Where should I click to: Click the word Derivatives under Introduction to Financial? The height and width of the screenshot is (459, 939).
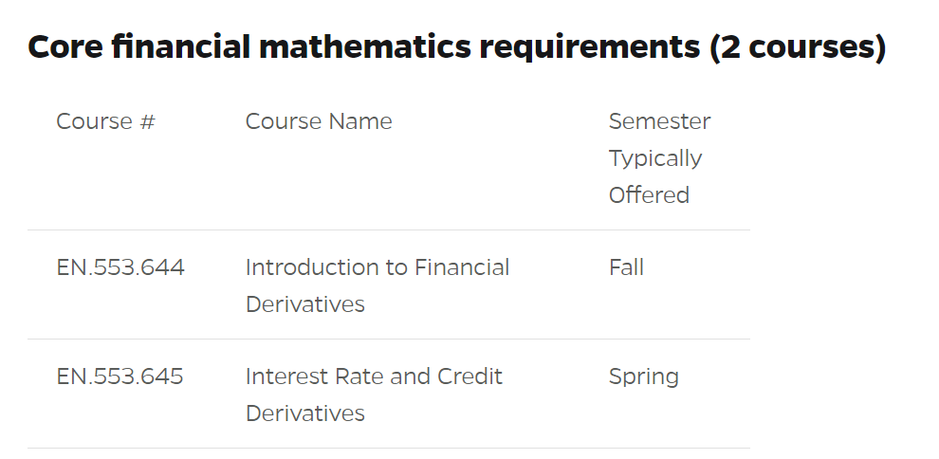pos(304,304)
